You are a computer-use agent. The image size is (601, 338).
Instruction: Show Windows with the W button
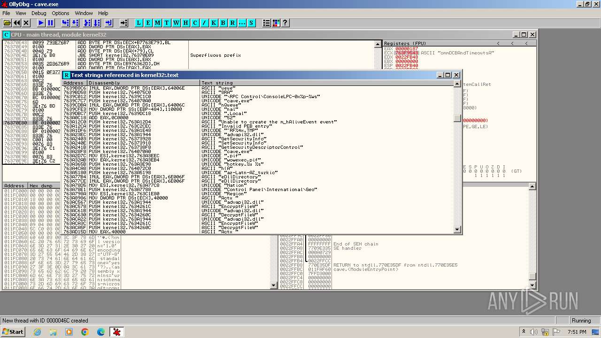(177, 23)
